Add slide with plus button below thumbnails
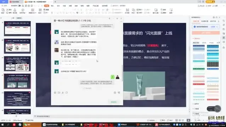This screenshot has height=127, width=226. click(16, 116)
